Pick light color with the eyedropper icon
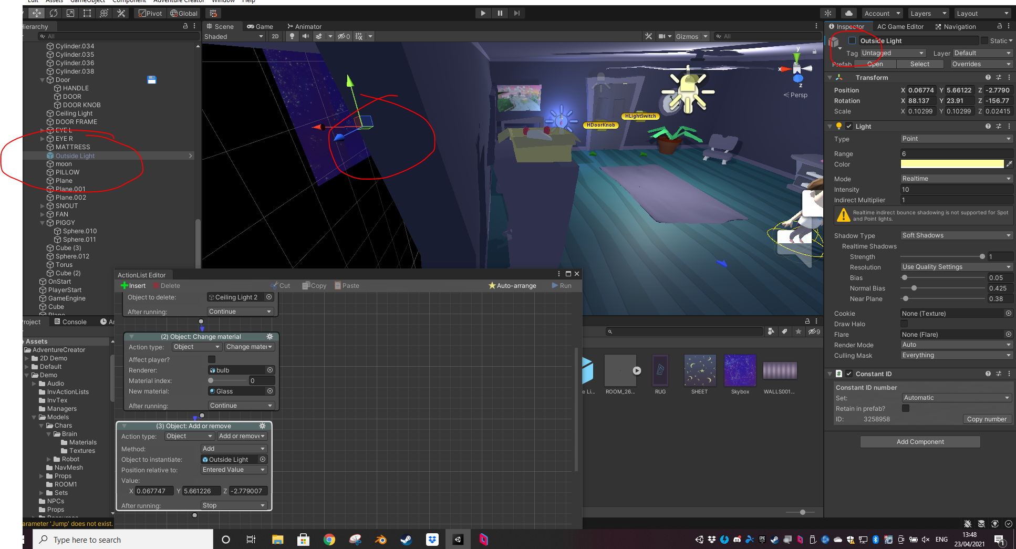The width and height of the screenshot is (1016, 549). pyautogui.click(x=1009, y=164)
